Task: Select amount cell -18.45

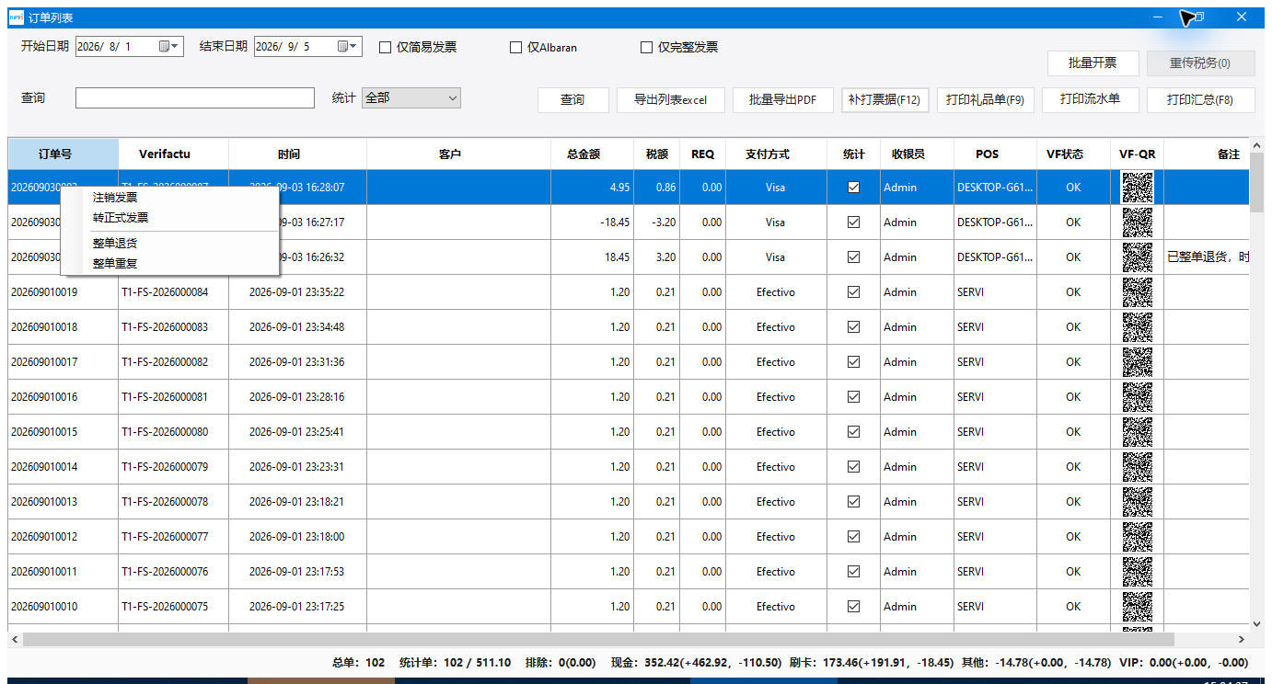Action: (x=593, y=222)
